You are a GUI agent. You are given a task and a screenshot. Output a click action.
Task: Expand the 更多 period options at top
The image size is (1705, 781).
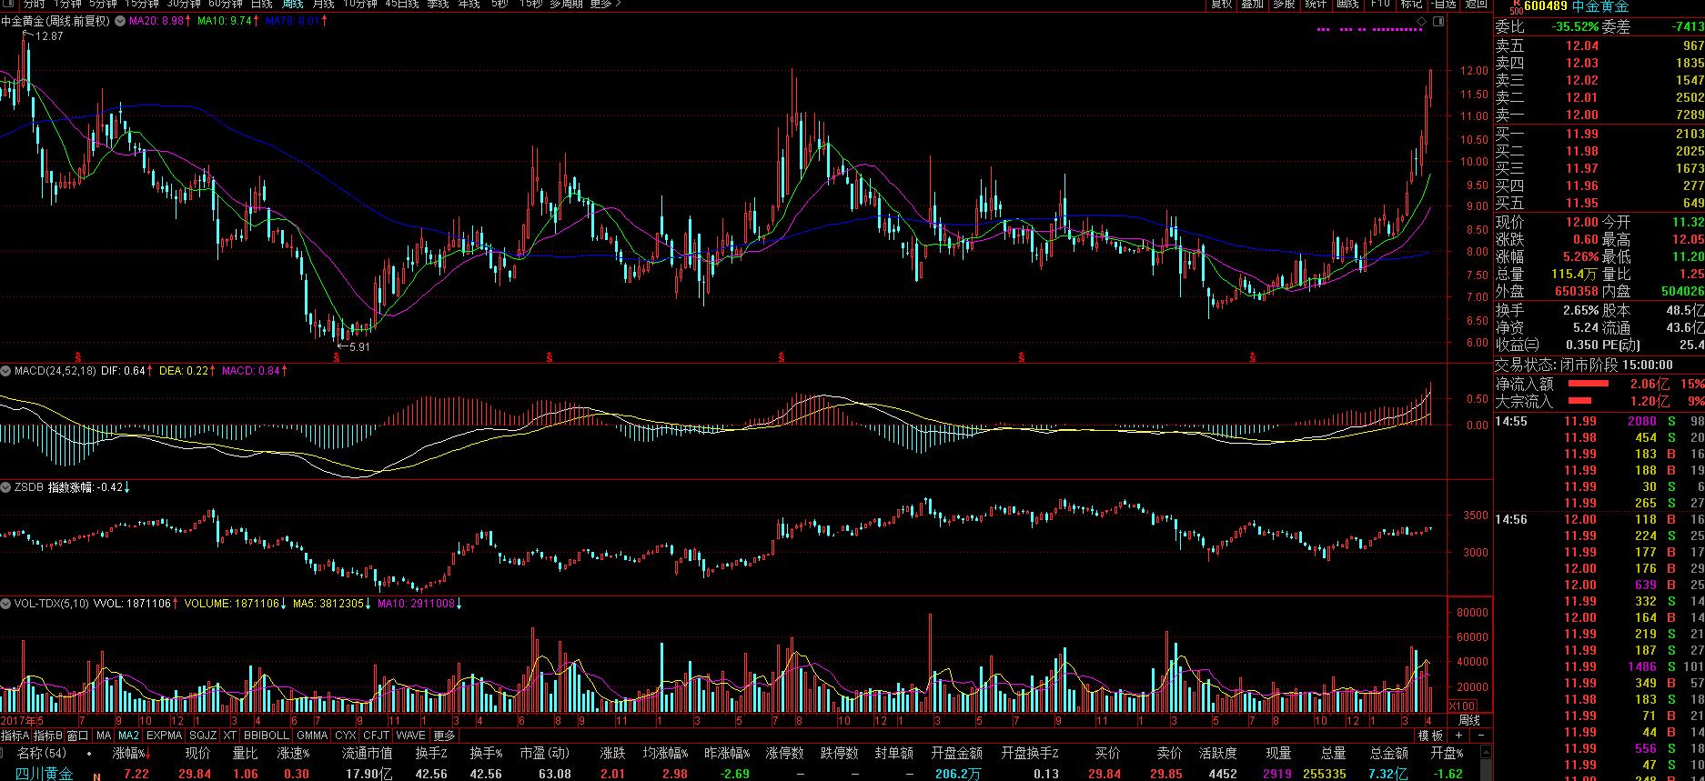pos(604,5)
